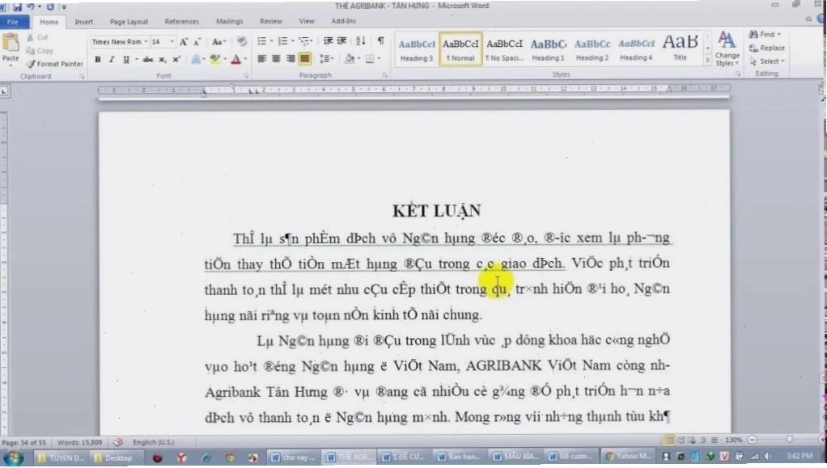The image size is (827, 468).
Task: Apply Text Effects icon
Action: click(196, 60)
